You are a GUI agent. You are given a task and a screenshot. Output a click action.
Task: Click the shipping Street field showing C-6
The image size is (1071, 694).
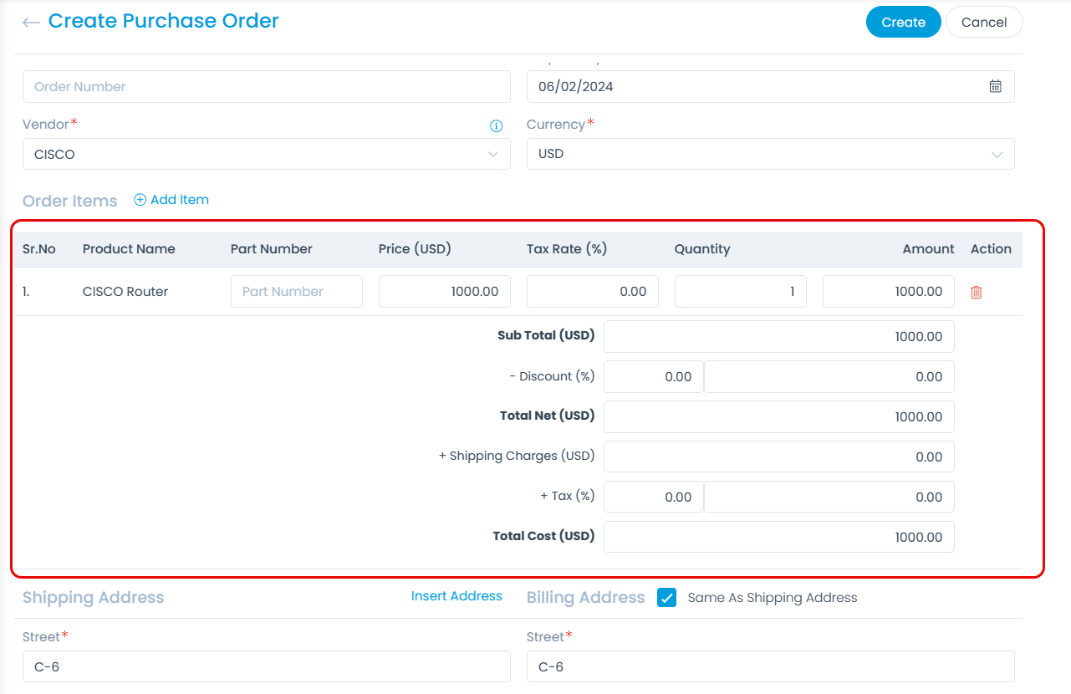[x=267, y=666]
